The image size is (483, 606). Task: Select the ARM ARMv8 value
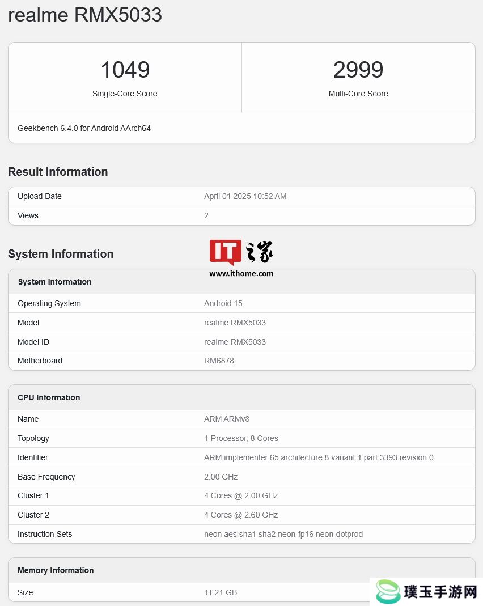(227, 419)
